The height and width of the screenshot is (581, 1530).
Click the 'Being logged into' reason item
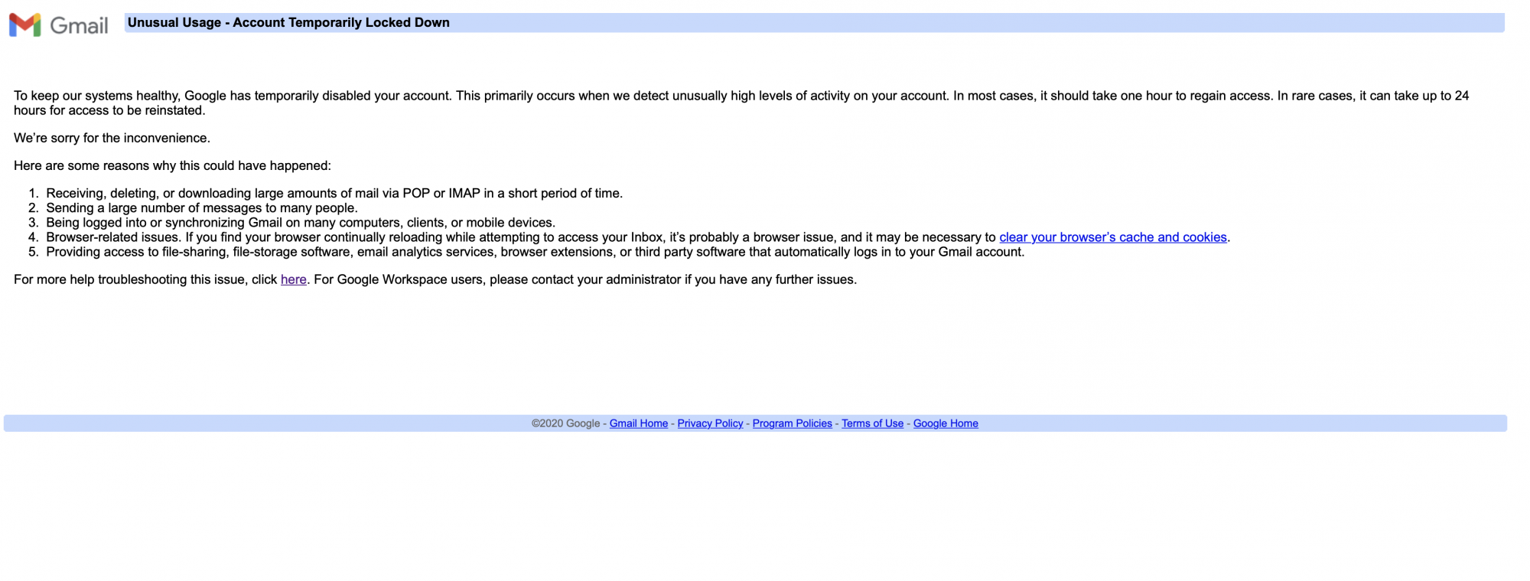[x=301, y=223]
